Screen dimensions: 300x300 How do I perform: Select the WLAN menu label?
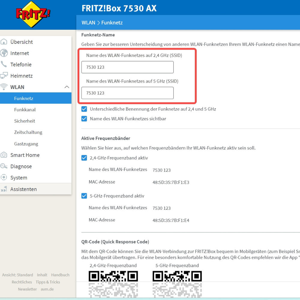17,87
